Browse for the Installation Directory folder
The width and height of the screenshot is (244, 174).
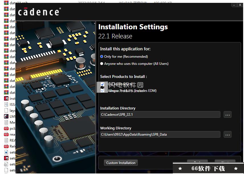coord(227,115)
